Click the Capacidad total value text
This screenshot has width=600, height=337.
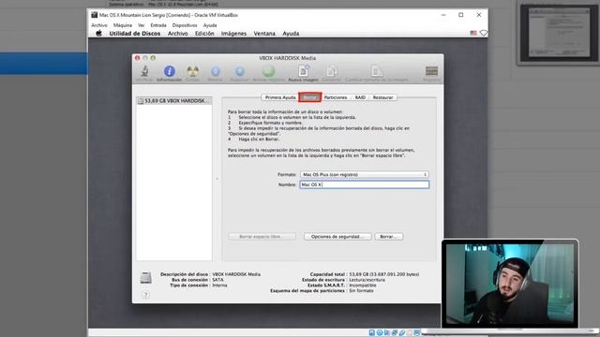tap(384, 274)
